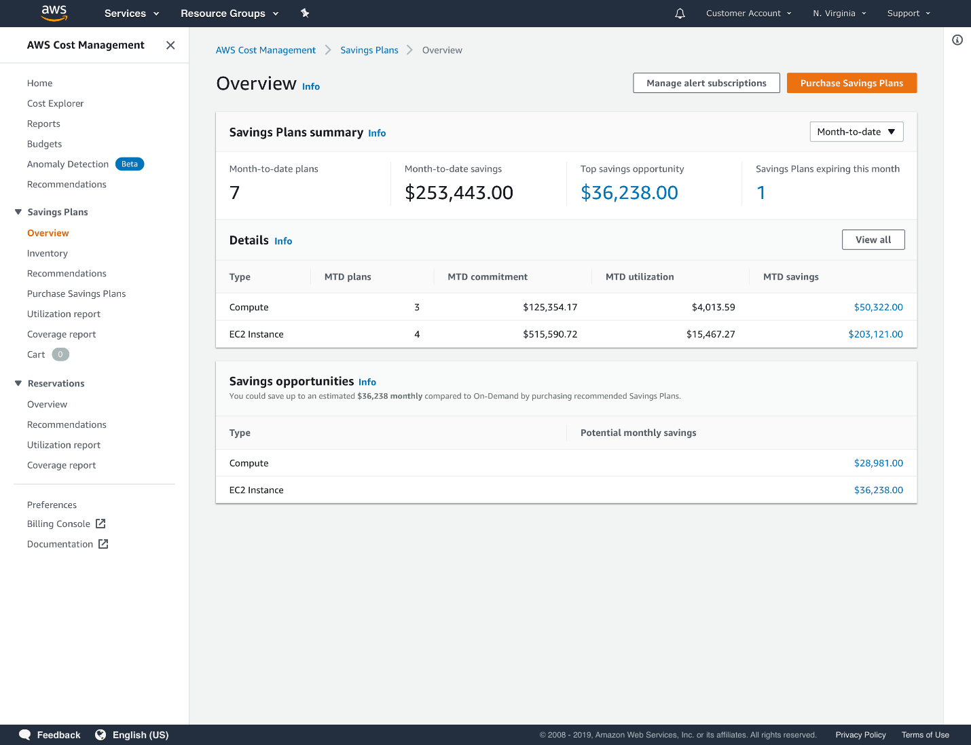Image resolution: width=971 pixels, height=745 pixels.
Task: Collapse the Savings Plans sidebar section
Action: point(18,212)
